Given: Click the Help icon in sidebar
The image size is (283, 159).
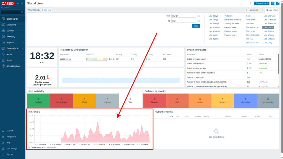Looking at the screenshot, I should pos(3,143).
